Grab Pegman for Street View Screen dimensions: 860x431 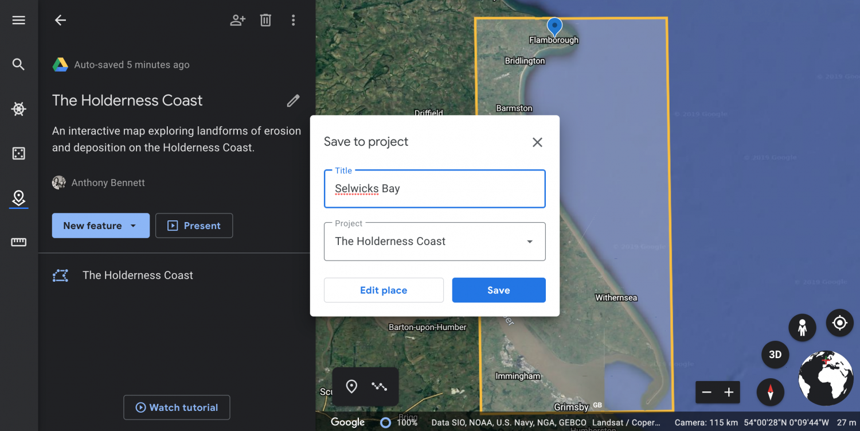click(802, 327)
